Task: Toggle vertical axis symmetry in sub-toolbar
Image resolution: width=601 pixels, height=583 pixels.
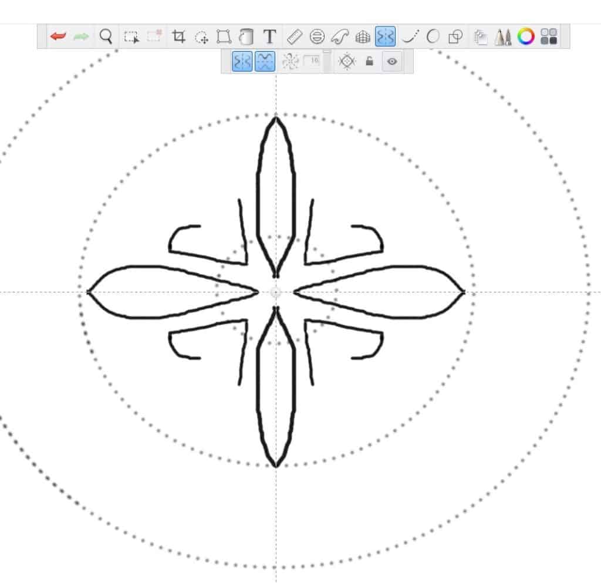Action: pyautogui.click(x=242, y=61)
